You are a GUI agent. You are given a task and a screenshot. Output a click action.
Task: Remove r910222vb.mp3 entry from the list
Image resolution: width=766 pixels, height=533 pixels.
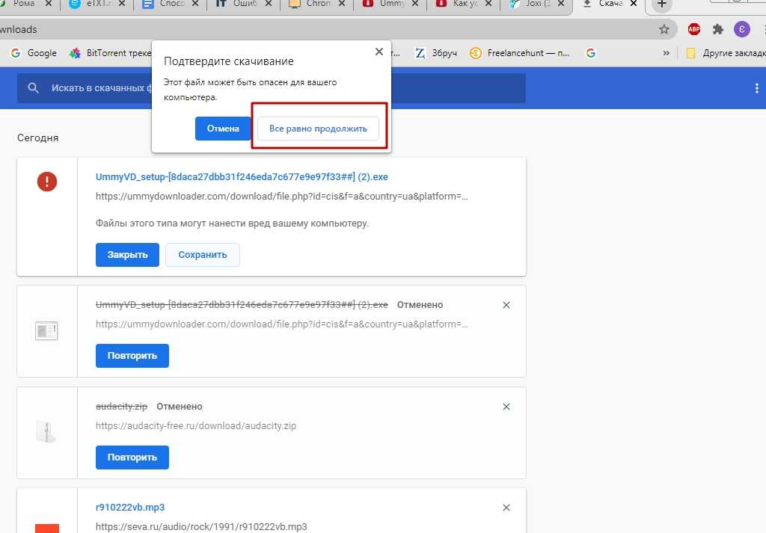click(x=506, y=508)
